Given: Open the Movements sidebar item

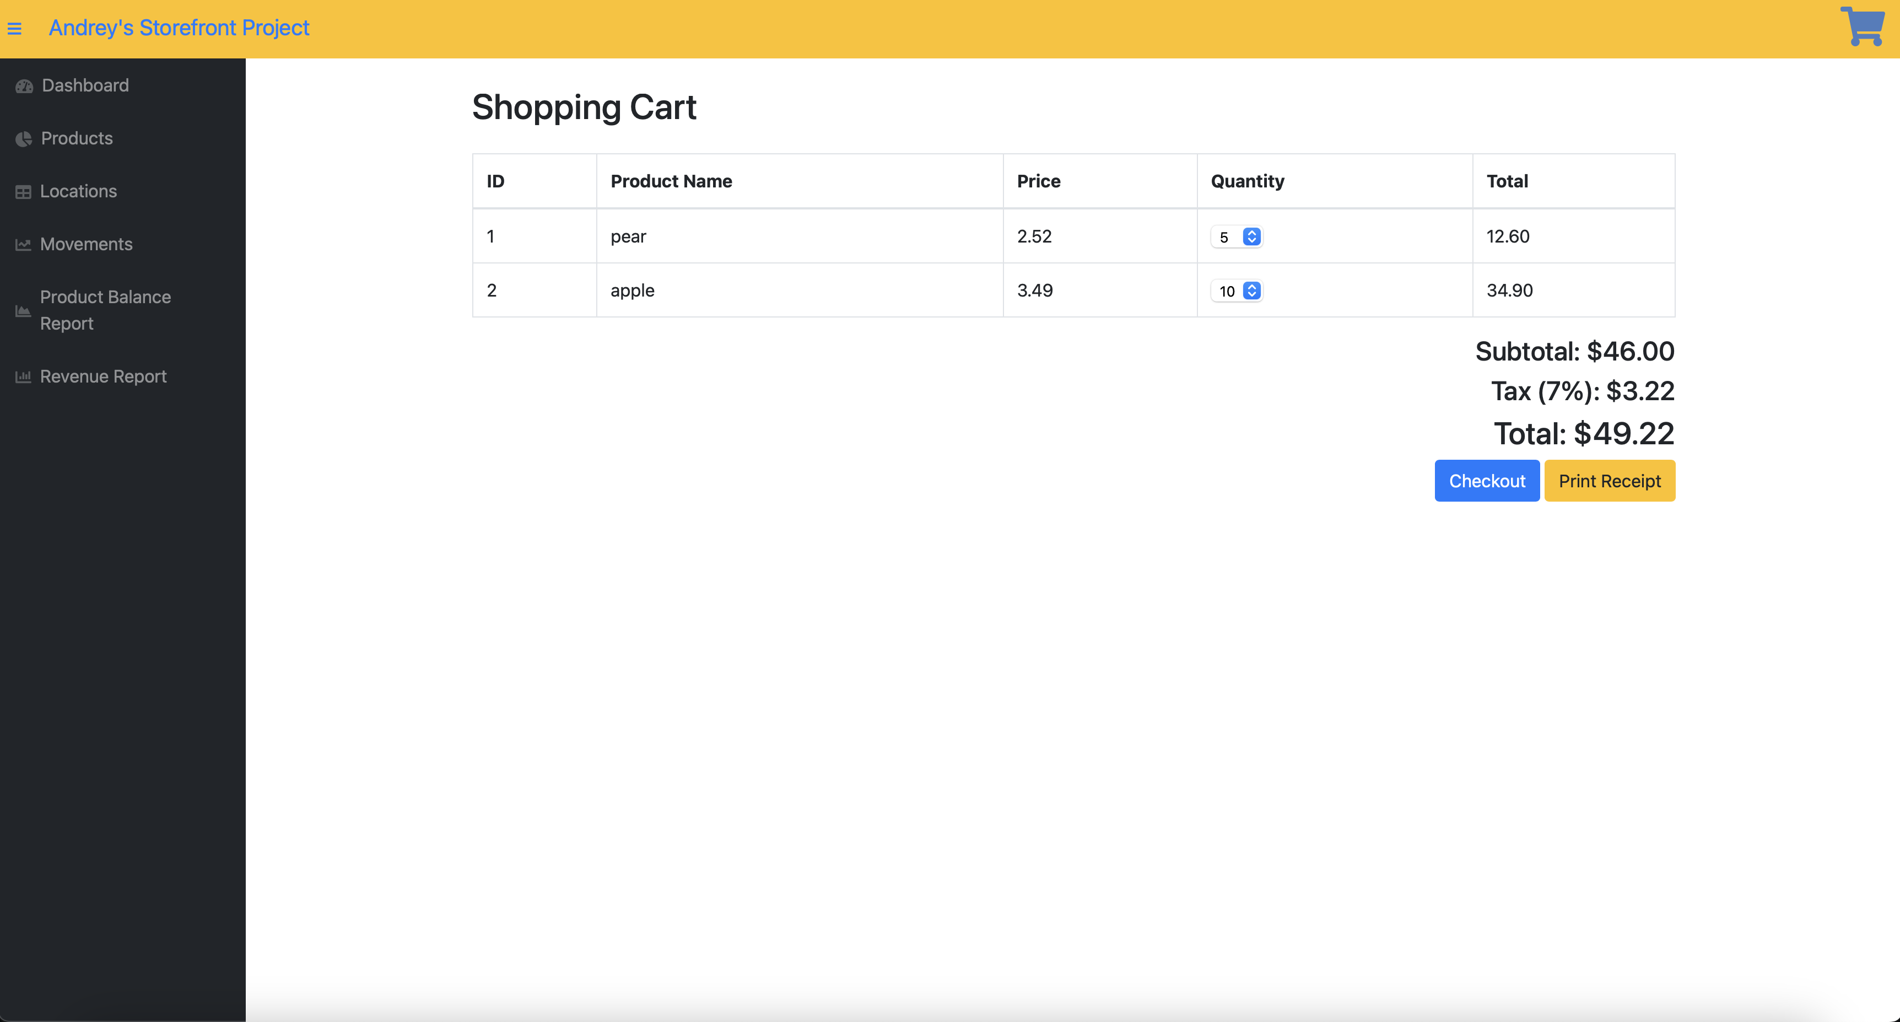Looking at the screenshot, I should tap(87, 244).
